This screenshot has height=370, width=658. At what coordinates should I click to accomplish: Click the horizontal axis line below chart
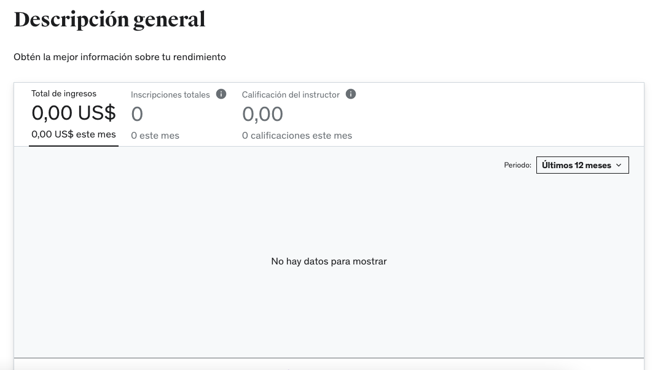pos(329,358)
